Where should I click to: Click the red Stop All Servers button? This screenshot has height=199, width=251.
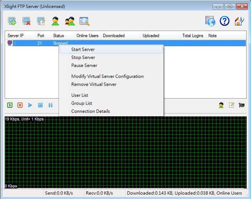click(20, 105)
